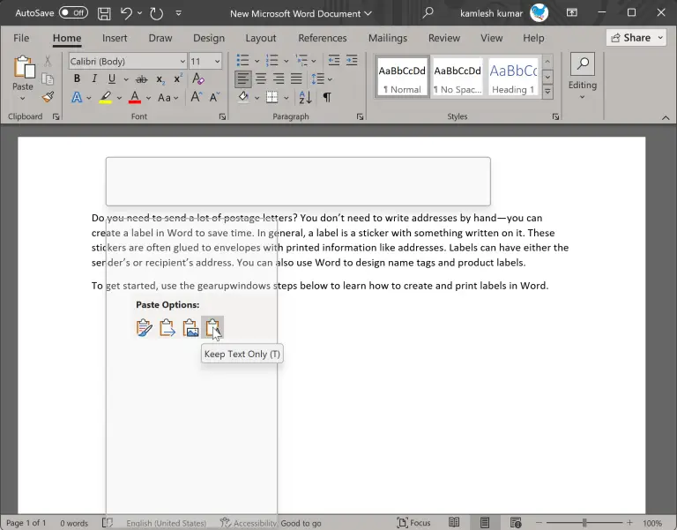
Task: Toggle AutoSave switch
Action: (x=73, y=12)
